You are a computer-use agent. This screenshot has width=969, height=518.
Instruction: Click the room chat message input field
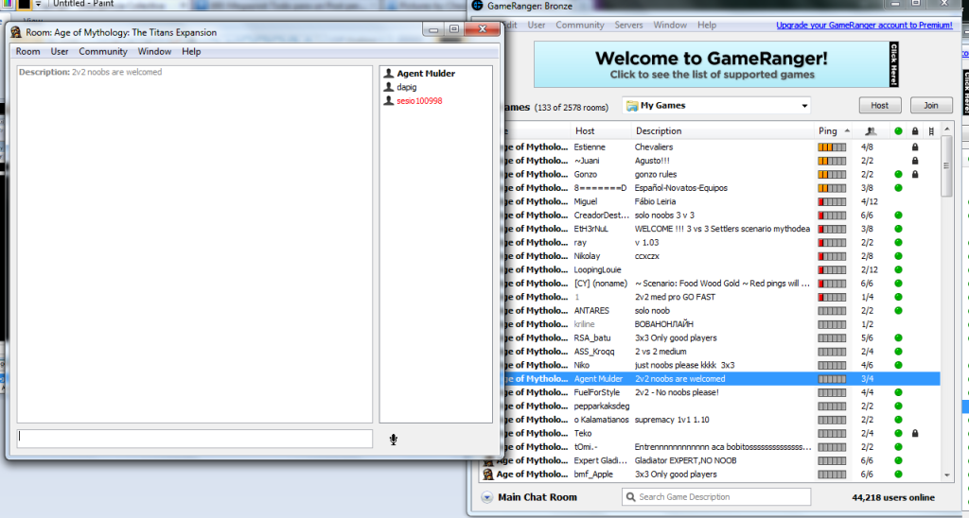195,439
